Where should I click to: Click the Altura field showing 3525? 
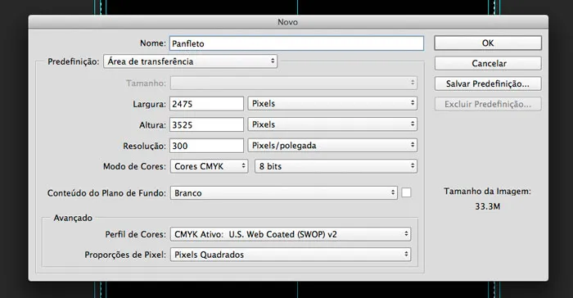point(206,124)
